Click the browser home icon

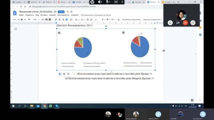tap(25, 7)
